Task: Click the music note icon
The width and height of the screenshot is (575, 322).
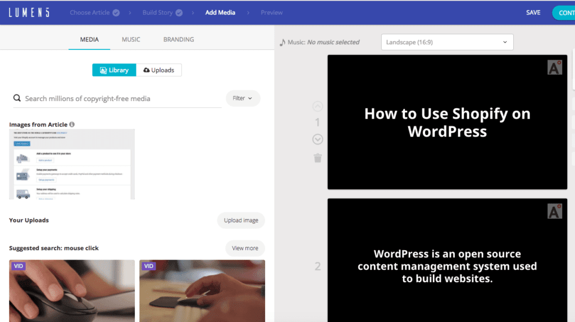Action: [x=282, y=42]
